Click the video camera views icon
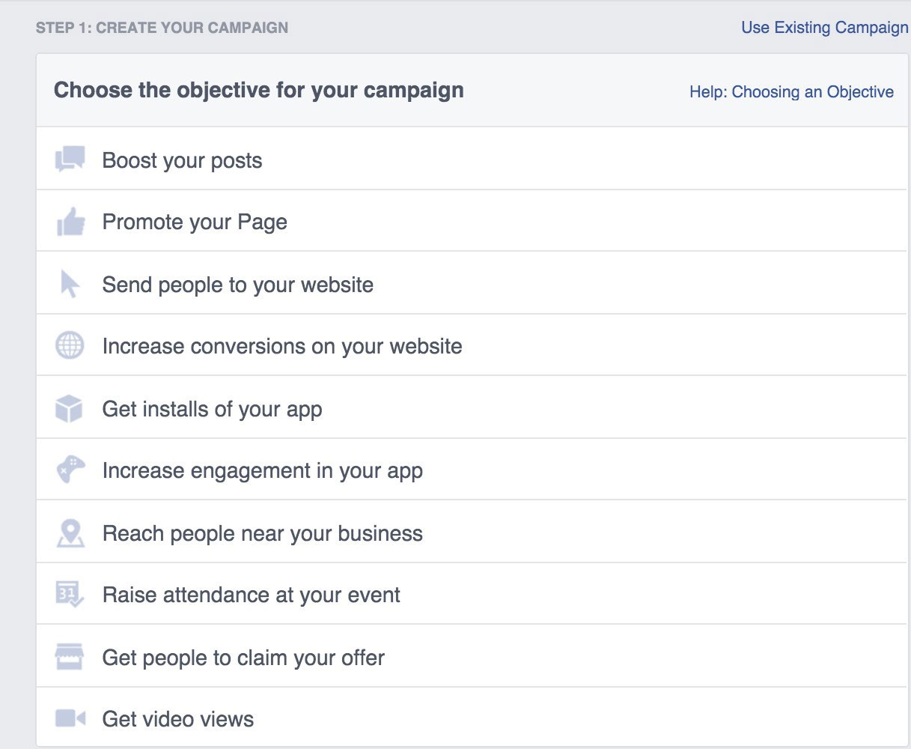The height and width of the screenshot is (749, 911). click(70, 719)
